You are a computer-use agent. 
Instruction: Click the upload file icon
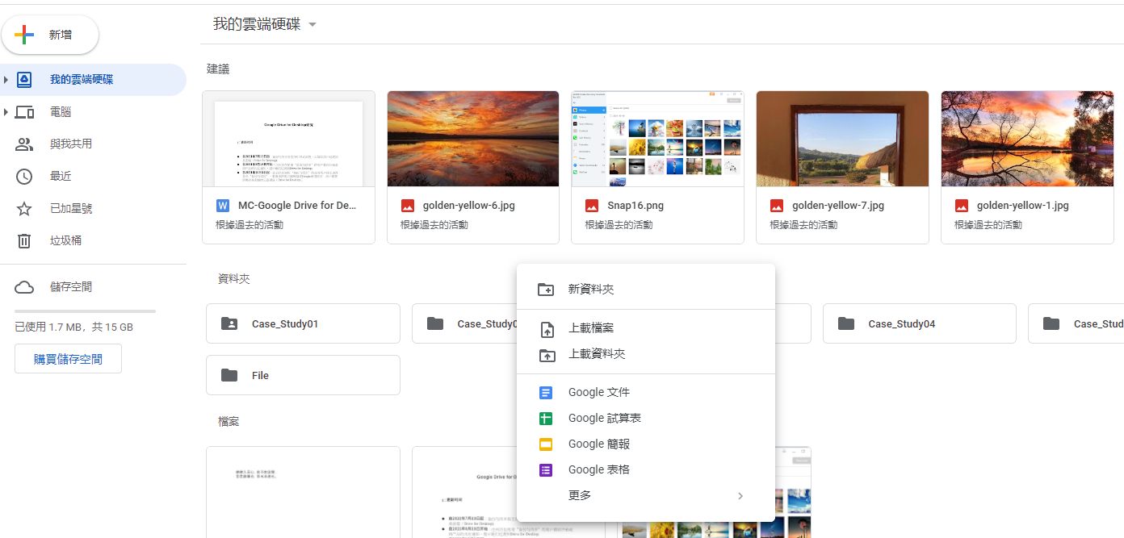click(546, 329)
